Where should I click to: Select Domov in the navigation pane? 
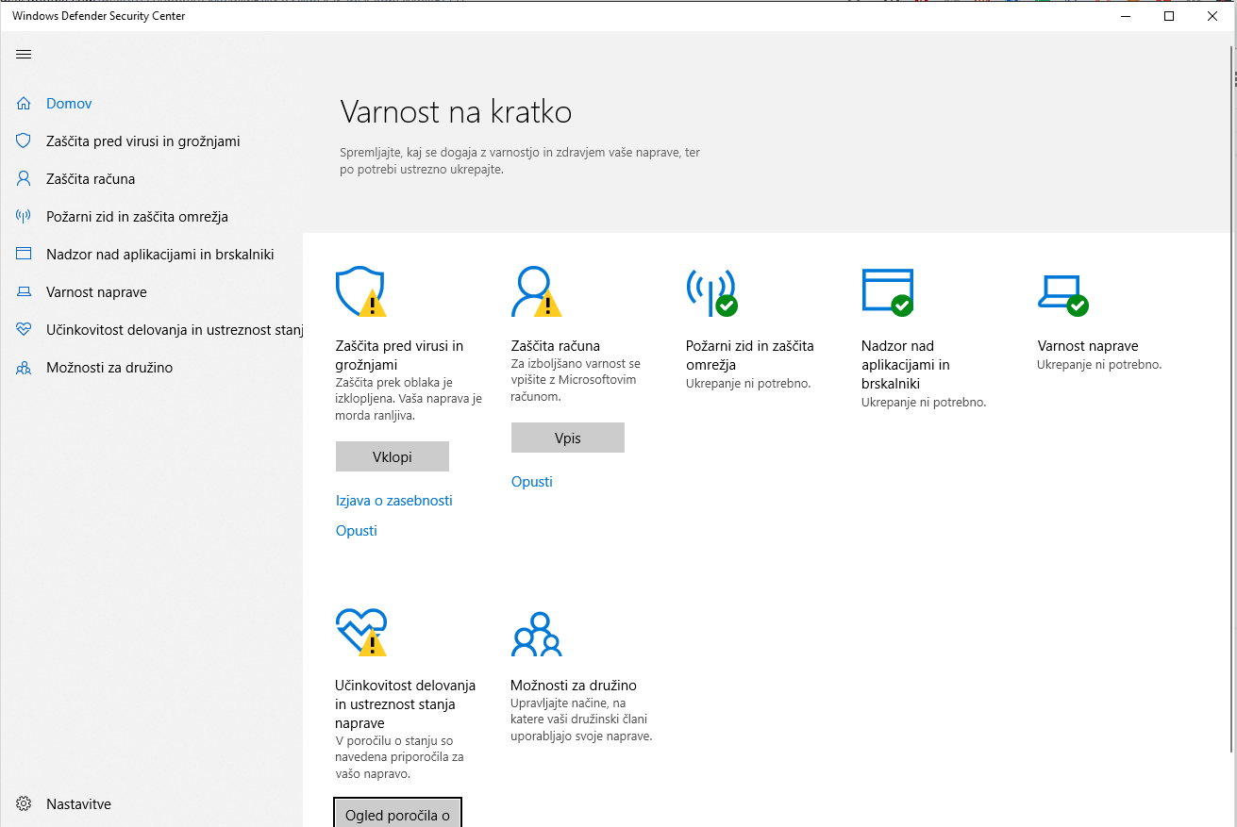69,104
